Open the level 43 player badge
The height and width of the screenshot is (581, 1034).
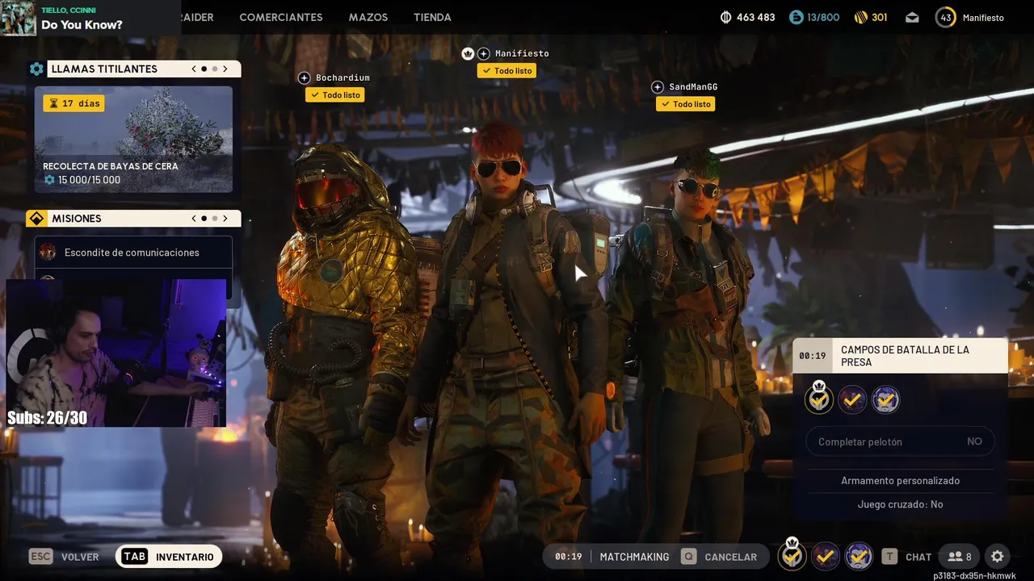point(945,17)
